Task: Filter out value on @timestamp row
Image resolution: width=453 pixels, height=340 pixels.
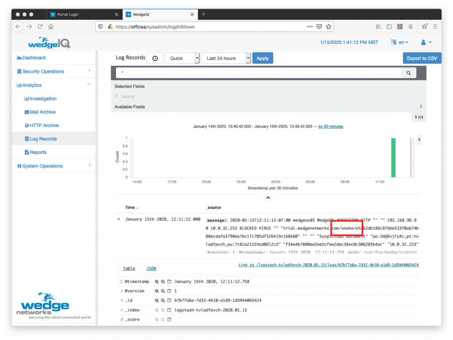Action: (x=163, y=281)
